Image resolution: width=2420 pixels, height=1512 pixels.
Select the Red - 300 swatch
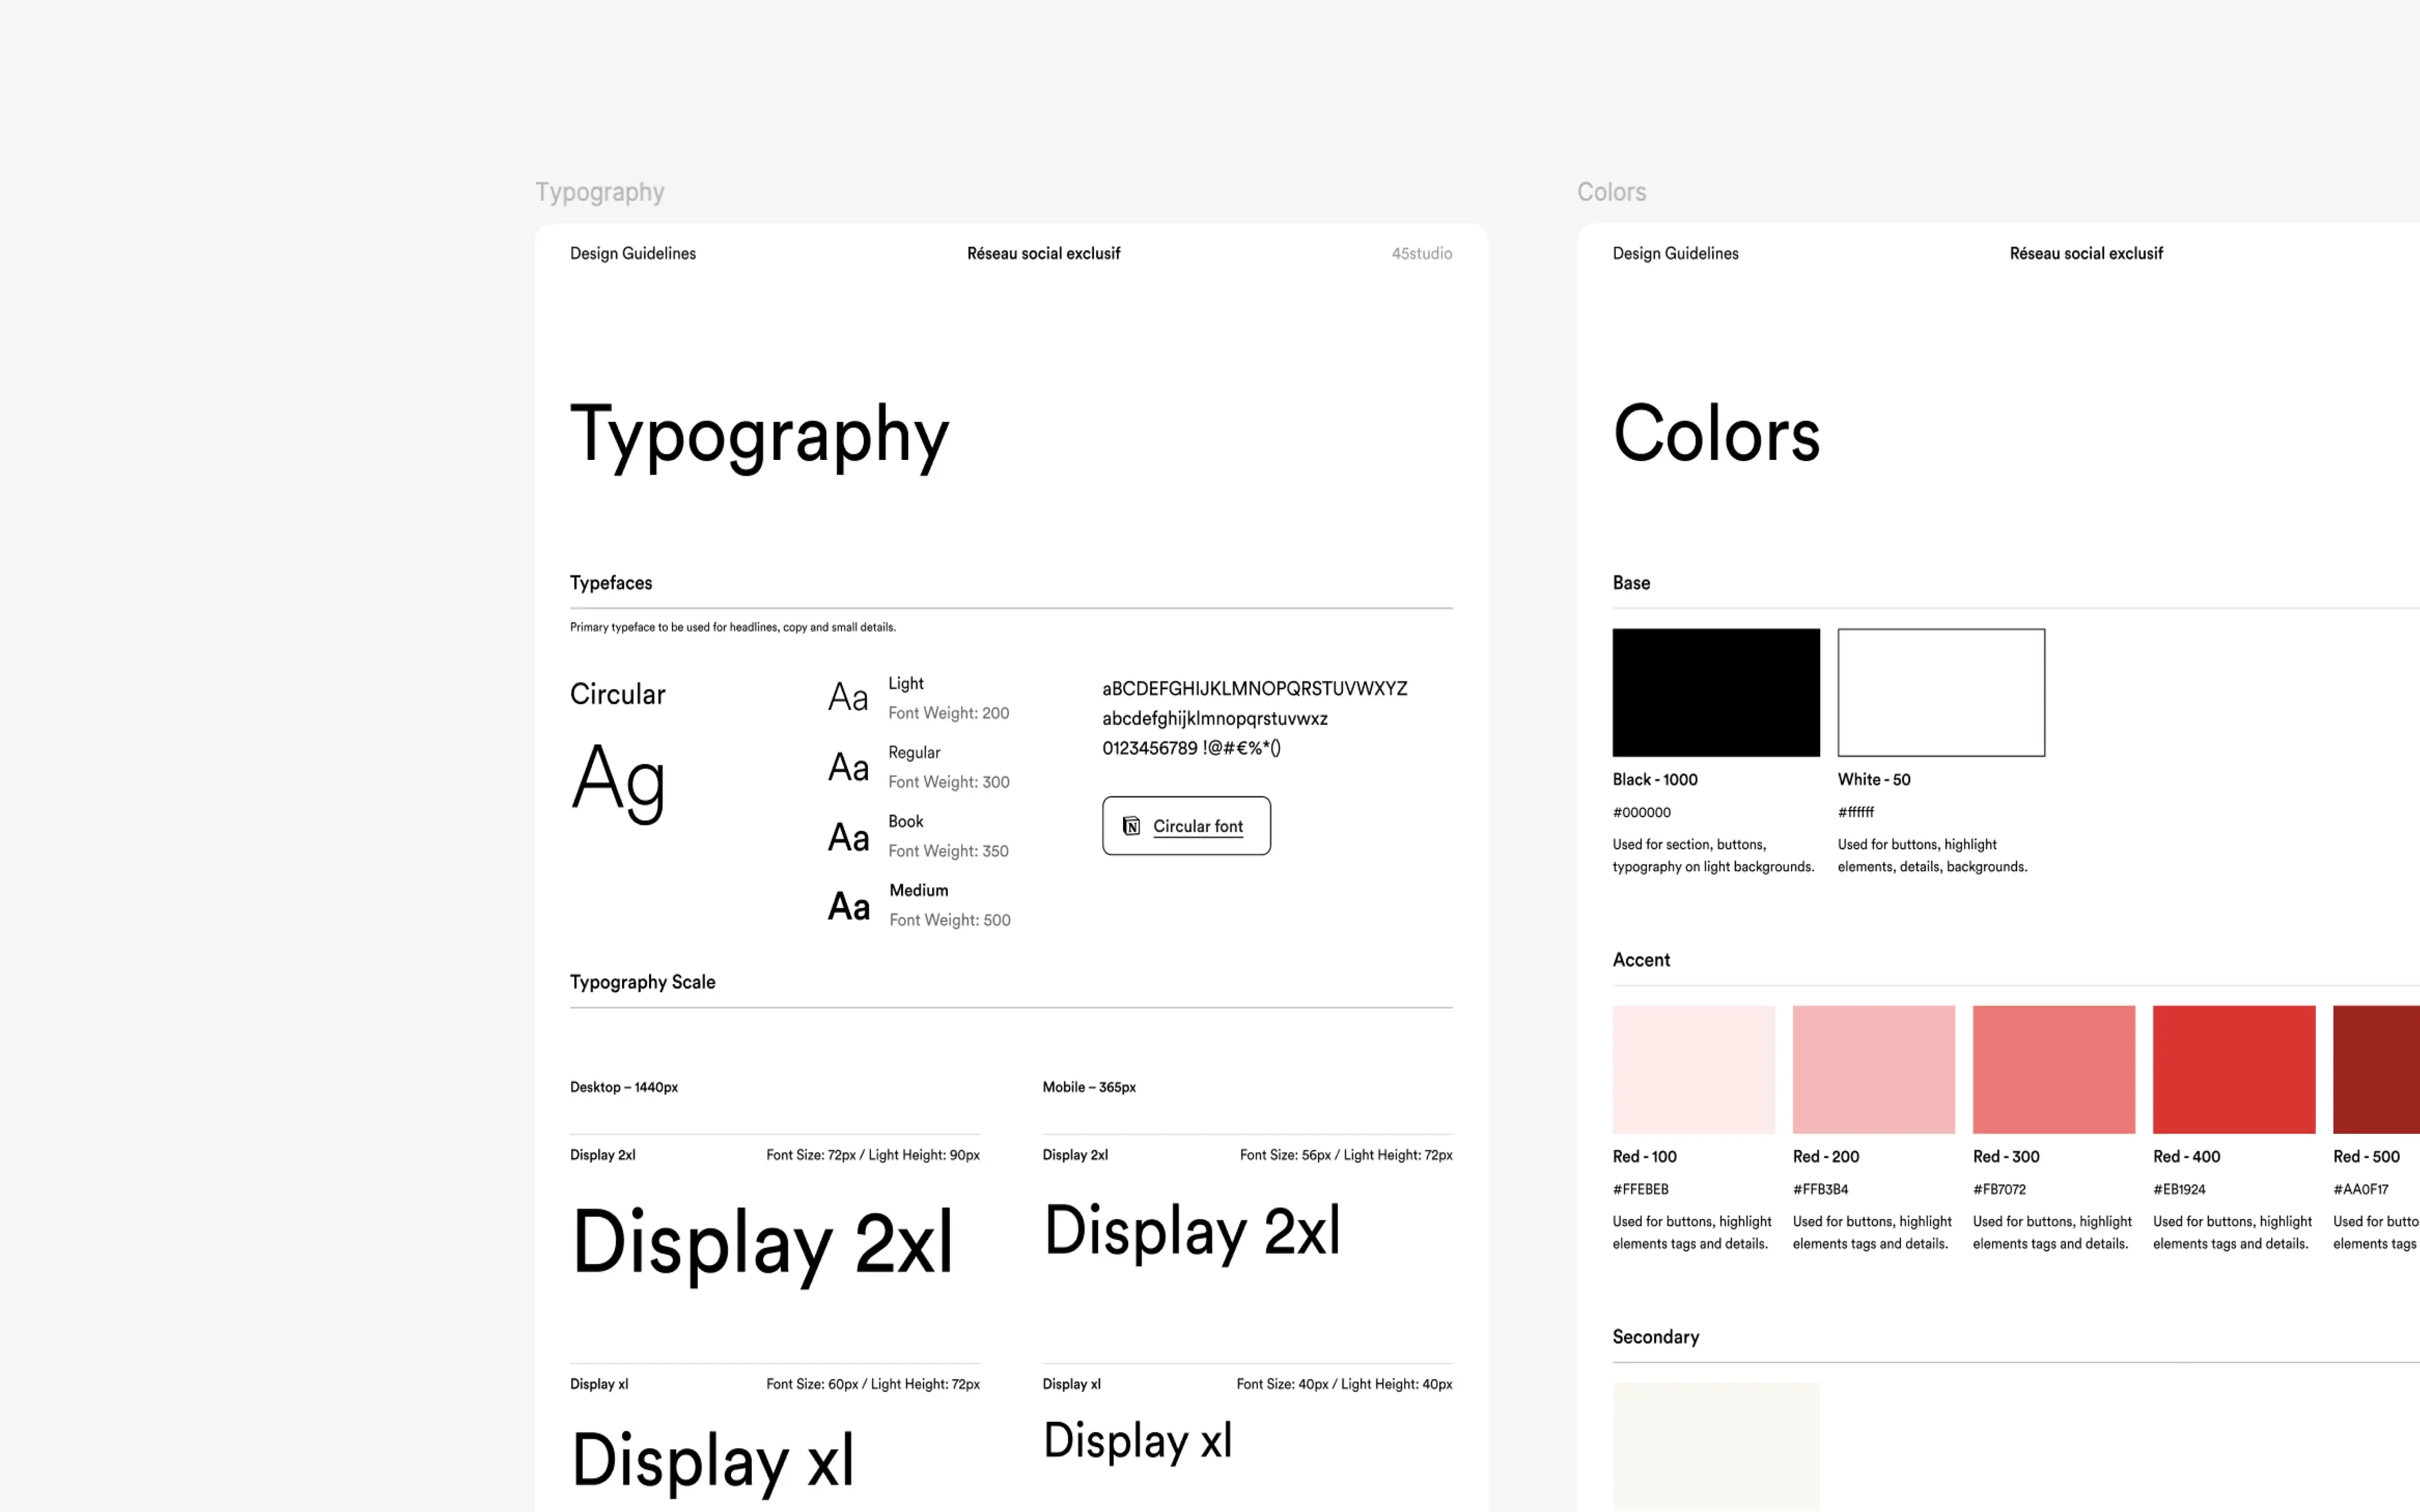pyautogui.click(x=2054, y=1069)
